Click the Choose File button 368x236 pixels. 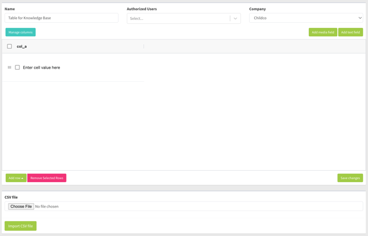(x=21, y=206)
